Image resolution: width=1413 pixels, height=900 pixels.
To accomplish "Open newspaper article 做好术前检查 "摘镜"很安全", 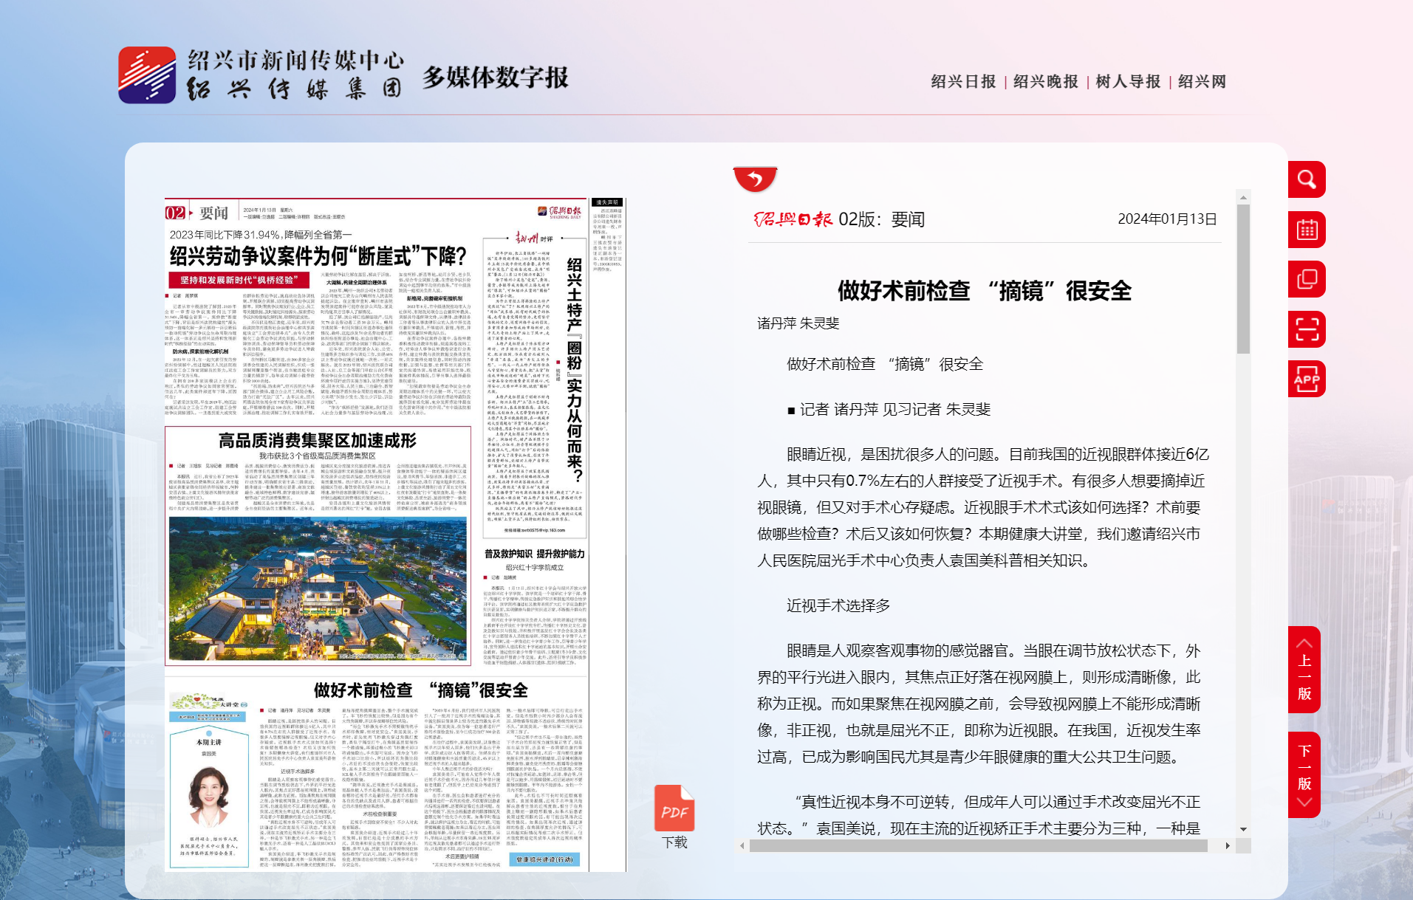I will click(x=421, y=690).
